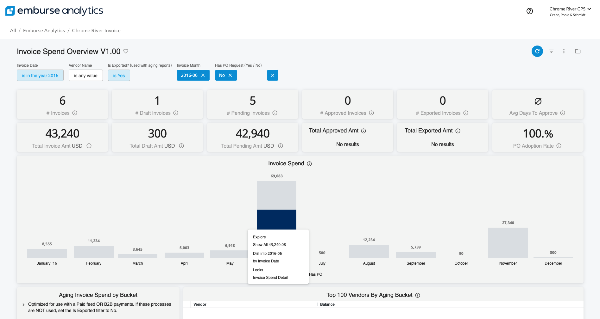The height and width of the screenshot is (319, 600).
Task: Open the filters toggle icon
Action: click(x=551, y=51)
